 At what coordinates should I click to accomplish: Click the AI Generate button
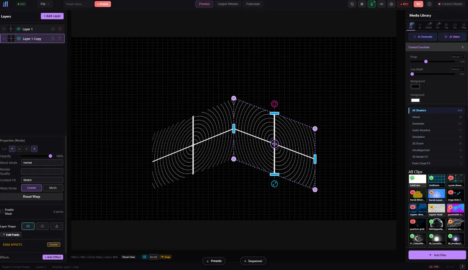[x=422, y=36]
